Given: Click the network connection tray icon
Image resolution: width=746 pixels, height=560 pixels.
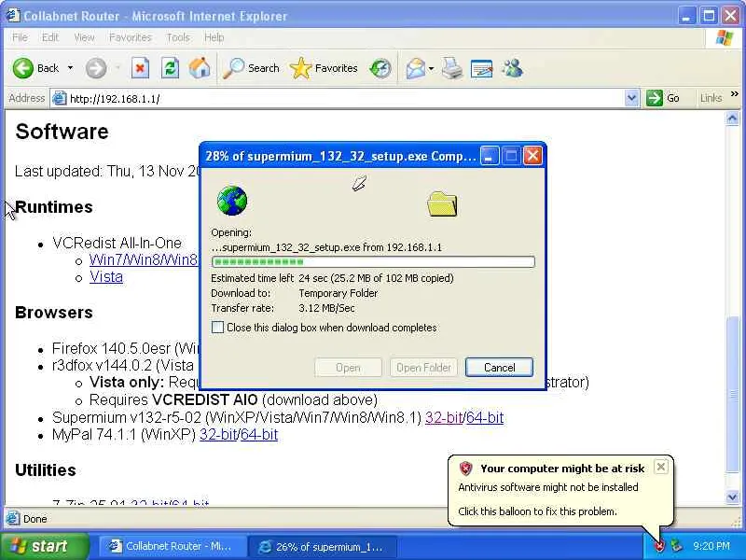Looking at the screenshot, I should click(676, 546).
